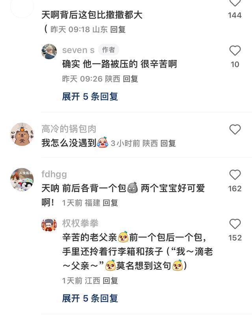Like 高冷的锅包肉's comment

[235, 129]
